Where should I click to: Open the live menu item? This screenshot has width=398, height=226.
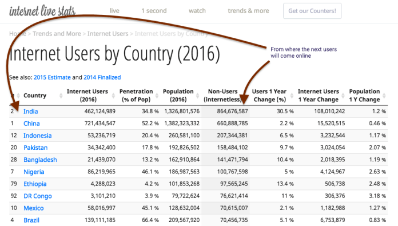[x=114, y=11]
